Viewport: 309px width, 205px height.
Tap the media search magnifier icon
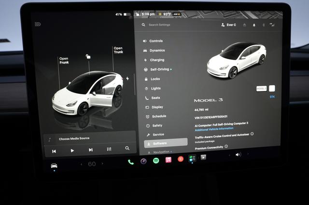click(x=127, y=148)
